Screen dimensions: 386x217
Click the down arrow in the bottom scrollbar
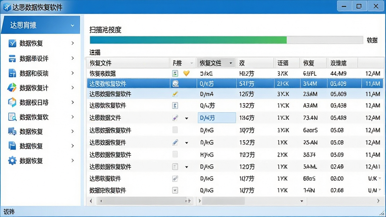[302, 201]
